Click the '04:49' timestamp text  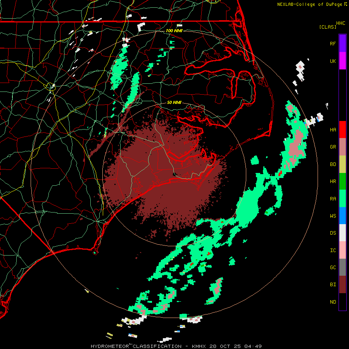[253, 346]
